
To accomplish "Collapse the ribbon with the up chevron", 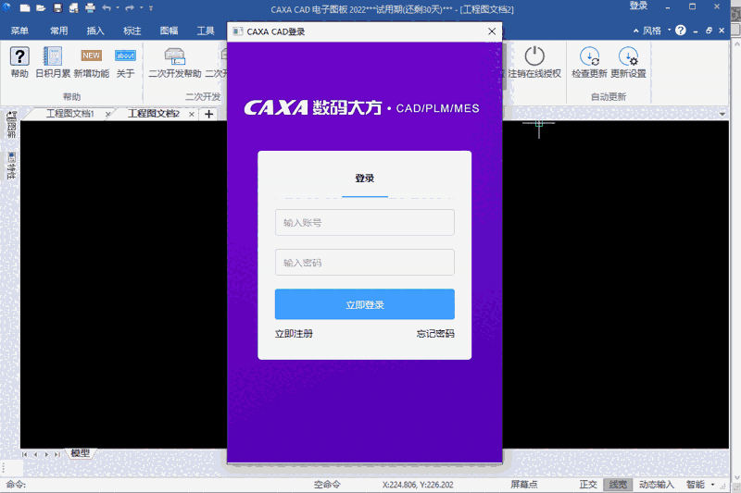I will pyautogui.click(x=635, y=31).
